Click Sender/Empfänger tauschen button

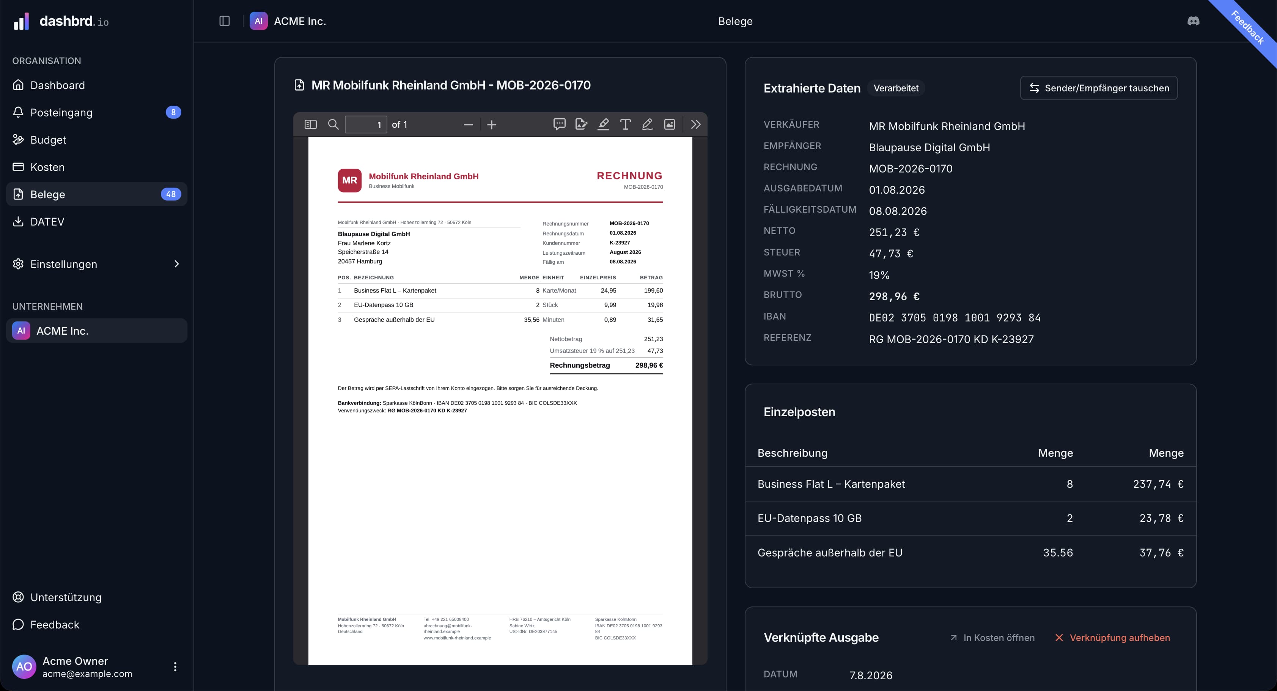coord(1099,88)
